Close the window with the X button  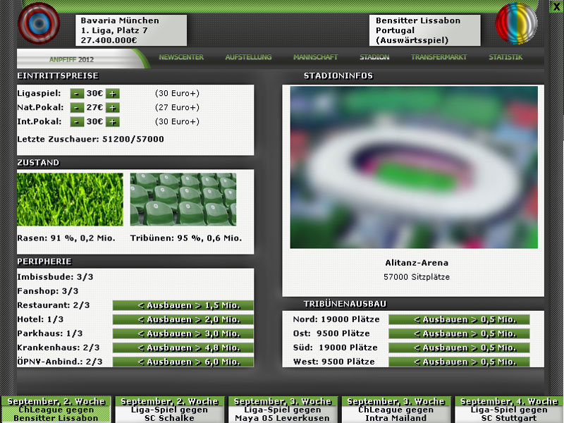pos(557,7)
